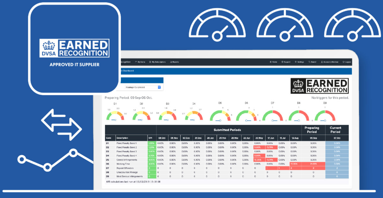Screen dimensions: 383x198
Task: Click the DVSA Earned Recognition dashboard logo
Action: [319, 87]
